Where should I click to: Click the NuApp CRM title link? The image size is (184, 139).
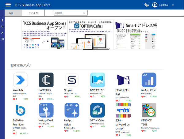[x=148, y=90]
